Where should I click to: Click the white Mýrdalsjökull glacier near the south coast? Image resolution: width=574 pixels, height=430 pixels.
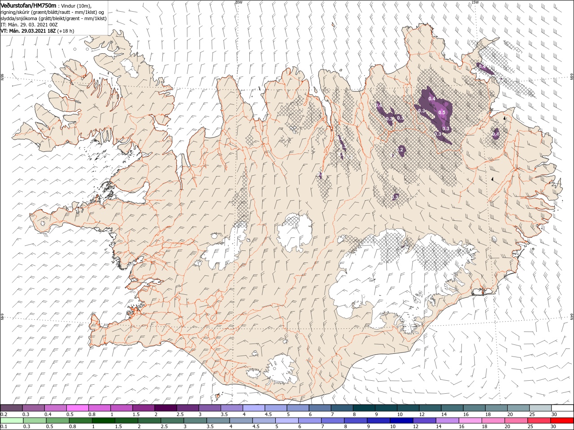282,369
